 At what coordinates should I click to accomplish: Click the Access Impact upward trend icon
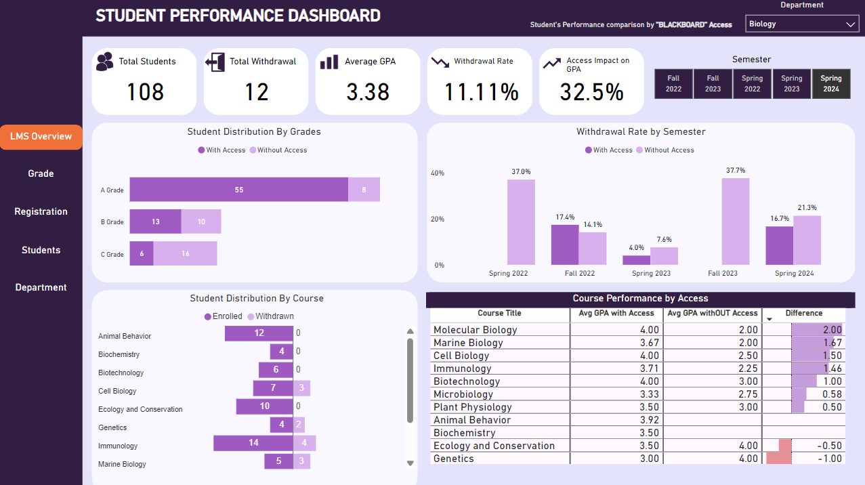552,62
